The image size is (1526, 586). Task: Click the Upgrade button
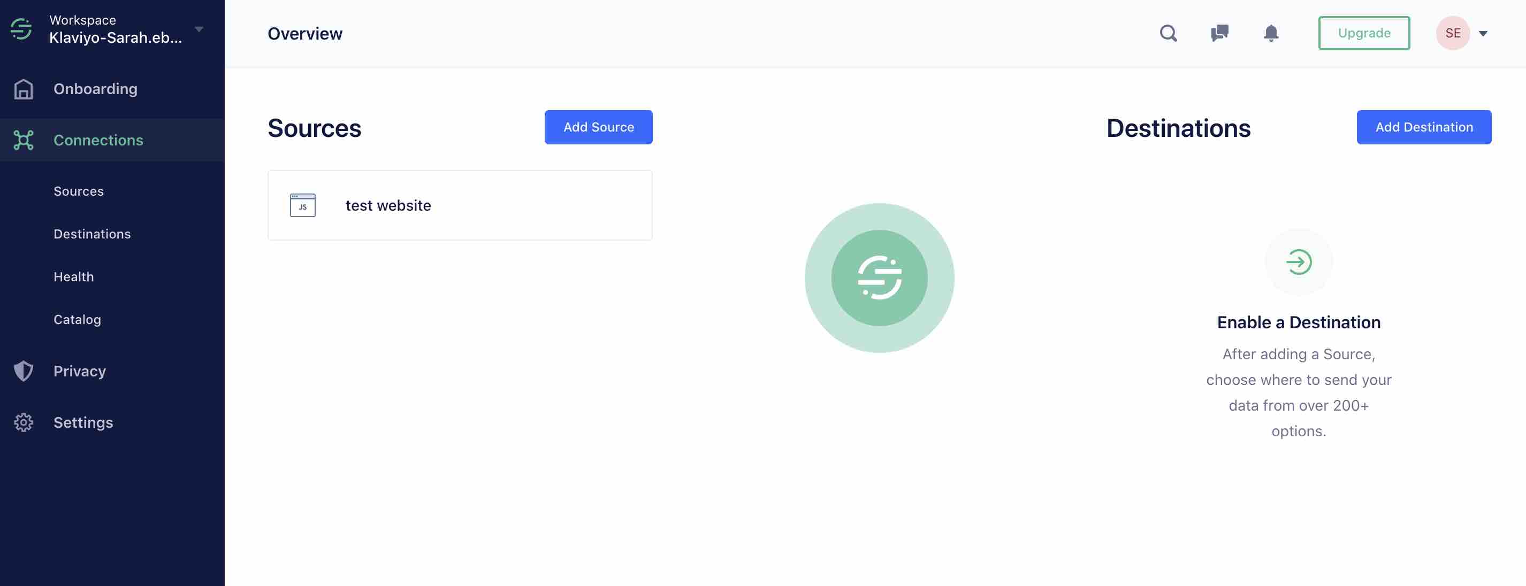1364,32
